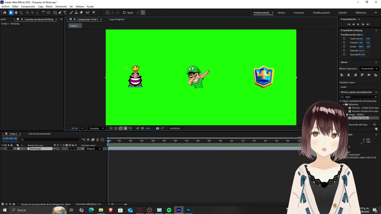Select the Selection (arrow) tool
Image resolution: width=381 pixels, height=214 pixels.
(11, 12)
